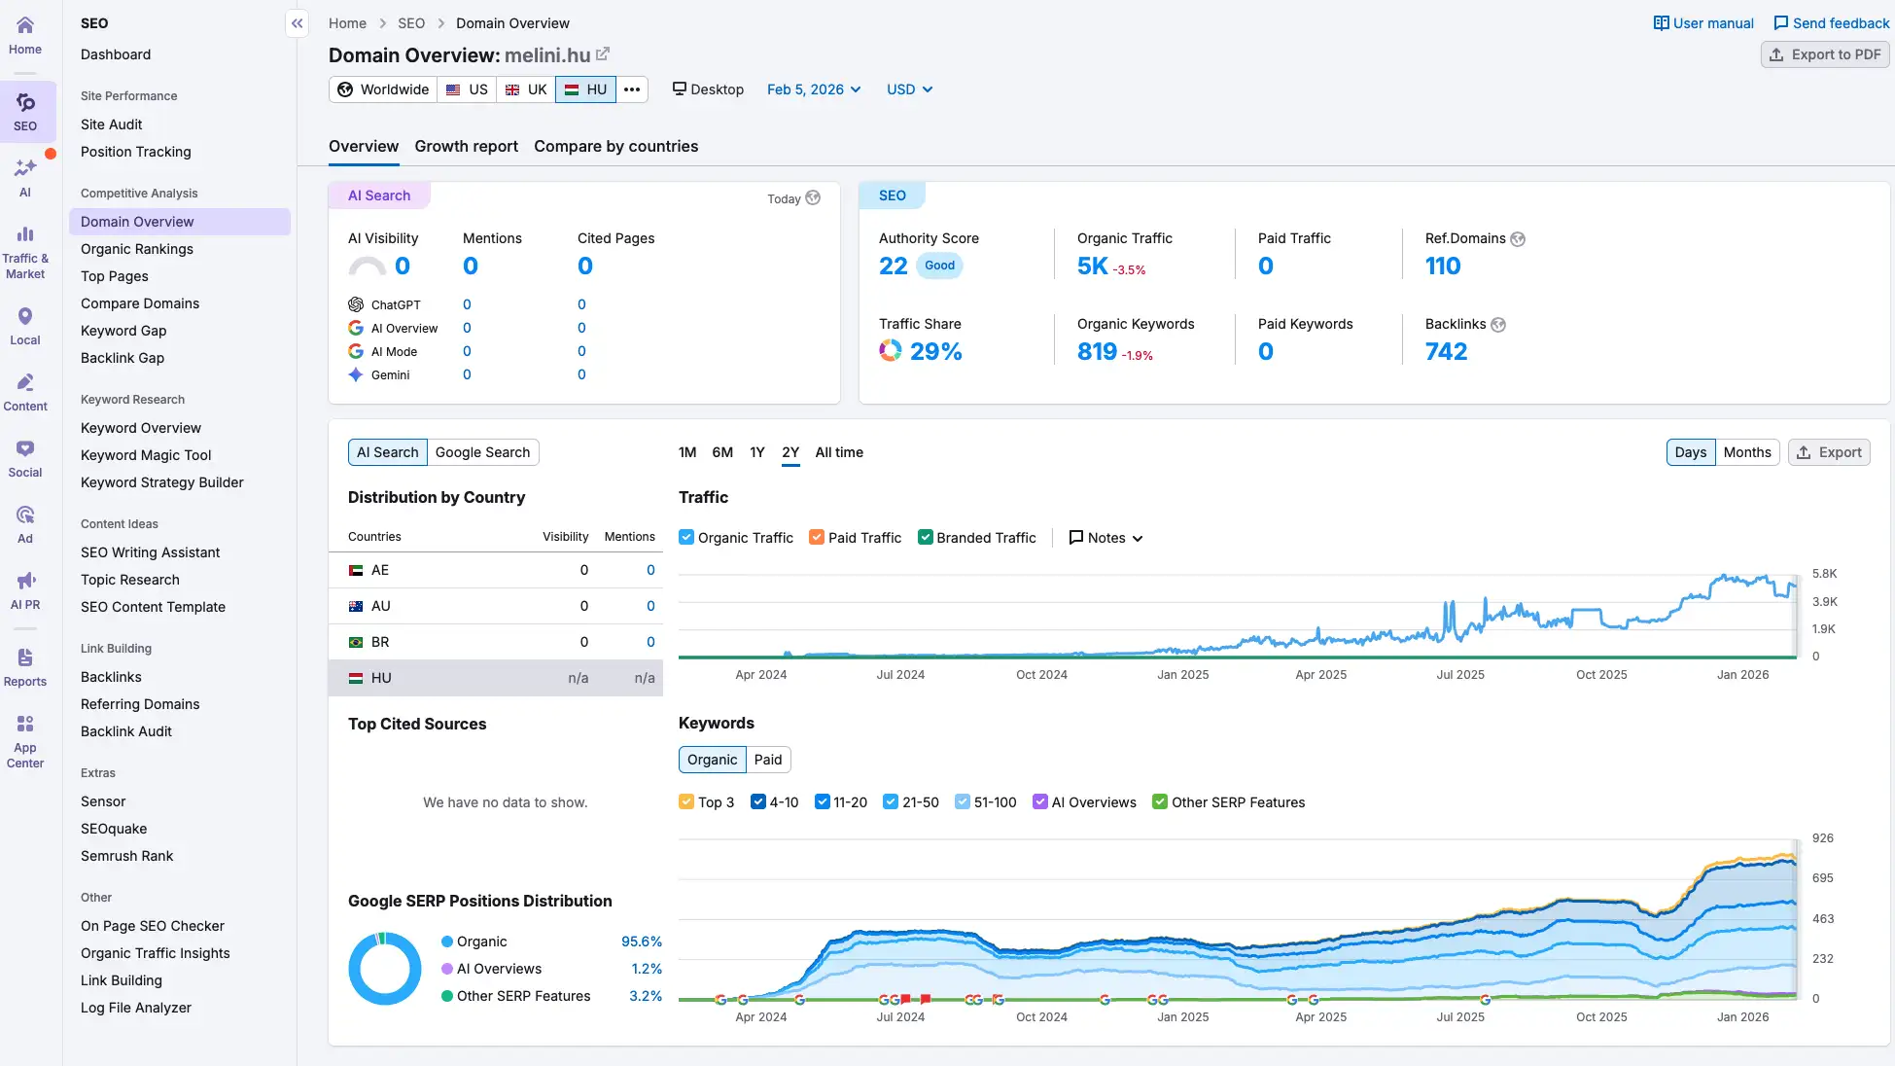Select the Google Search tab
This screenshot has width=1895, height=1066.
[x=482, y=452]
